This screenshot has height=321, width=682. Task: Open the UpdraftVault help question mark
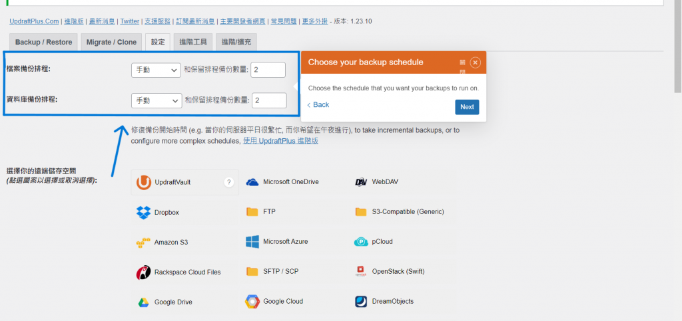point(229,182)
